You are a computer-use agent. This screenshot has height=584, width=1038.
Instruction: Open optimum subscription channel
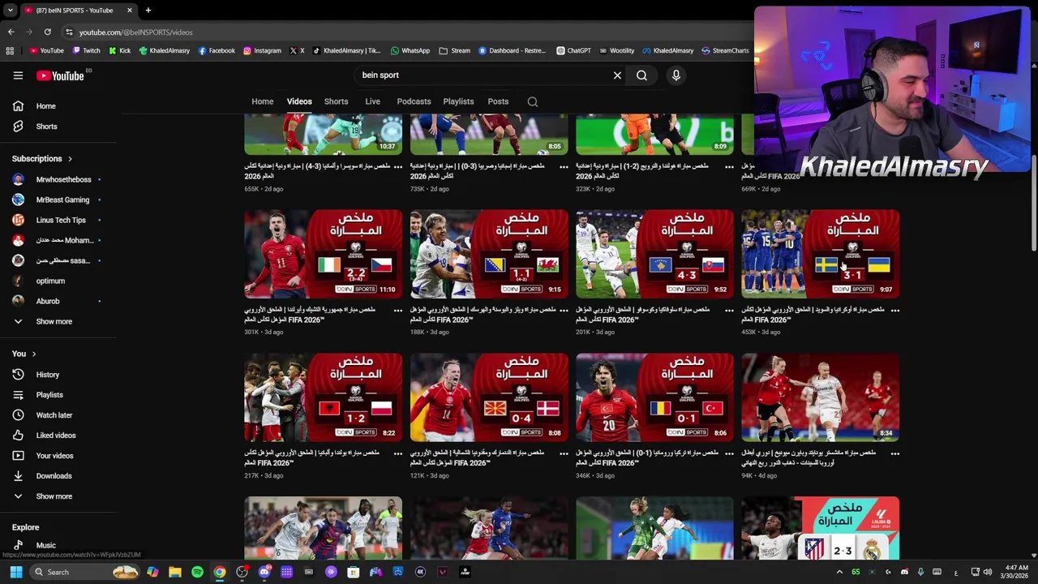tap(58, 281)
